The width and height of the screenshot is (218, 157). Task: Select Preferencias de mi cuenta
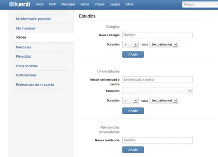(x=35, y=84)
